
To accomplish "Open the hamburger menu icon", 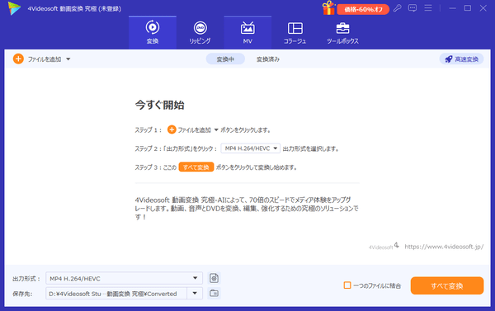I will tap(428, 8).
